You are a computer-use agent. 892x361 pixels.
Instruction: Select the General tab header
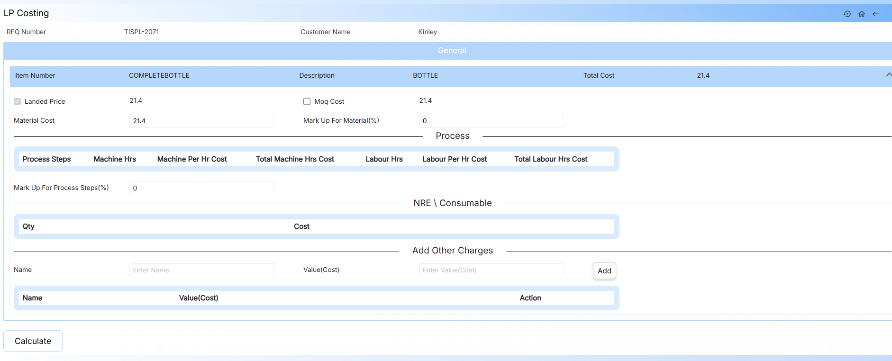(x=452, y=50)
